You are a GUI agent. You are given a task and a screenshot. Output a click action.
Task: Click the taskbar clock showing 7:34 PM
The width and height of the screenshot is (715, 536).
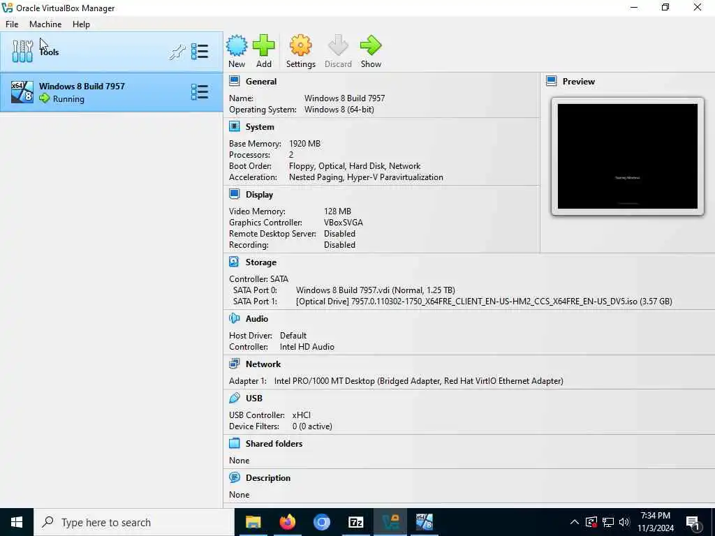(x=655, y=522)
